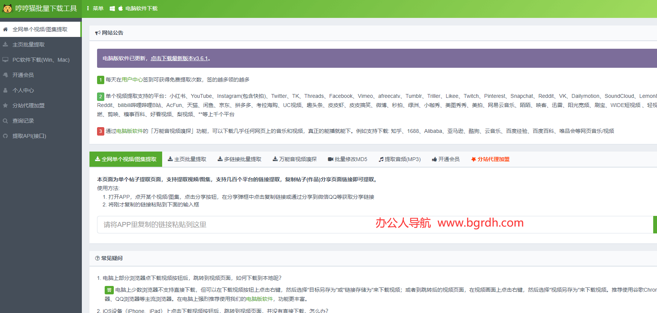The width and height of the screenshot is (657, 313).
Task: Click thumbs-up icon on 开通会员 tab
Action: click(x=434, y=159)
